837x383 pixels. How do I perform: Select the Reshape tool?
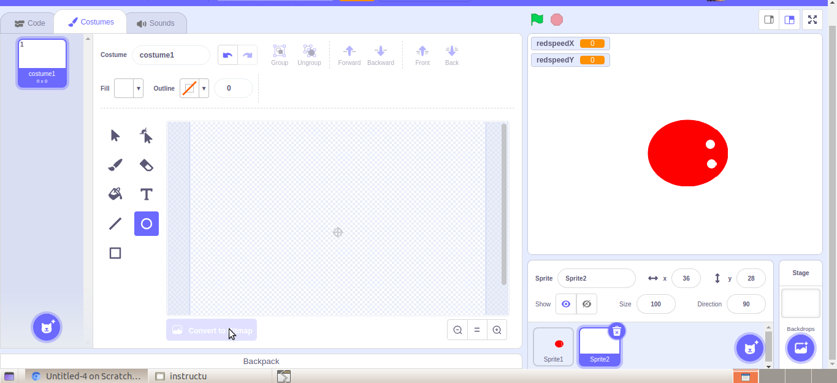click(146, 135)
